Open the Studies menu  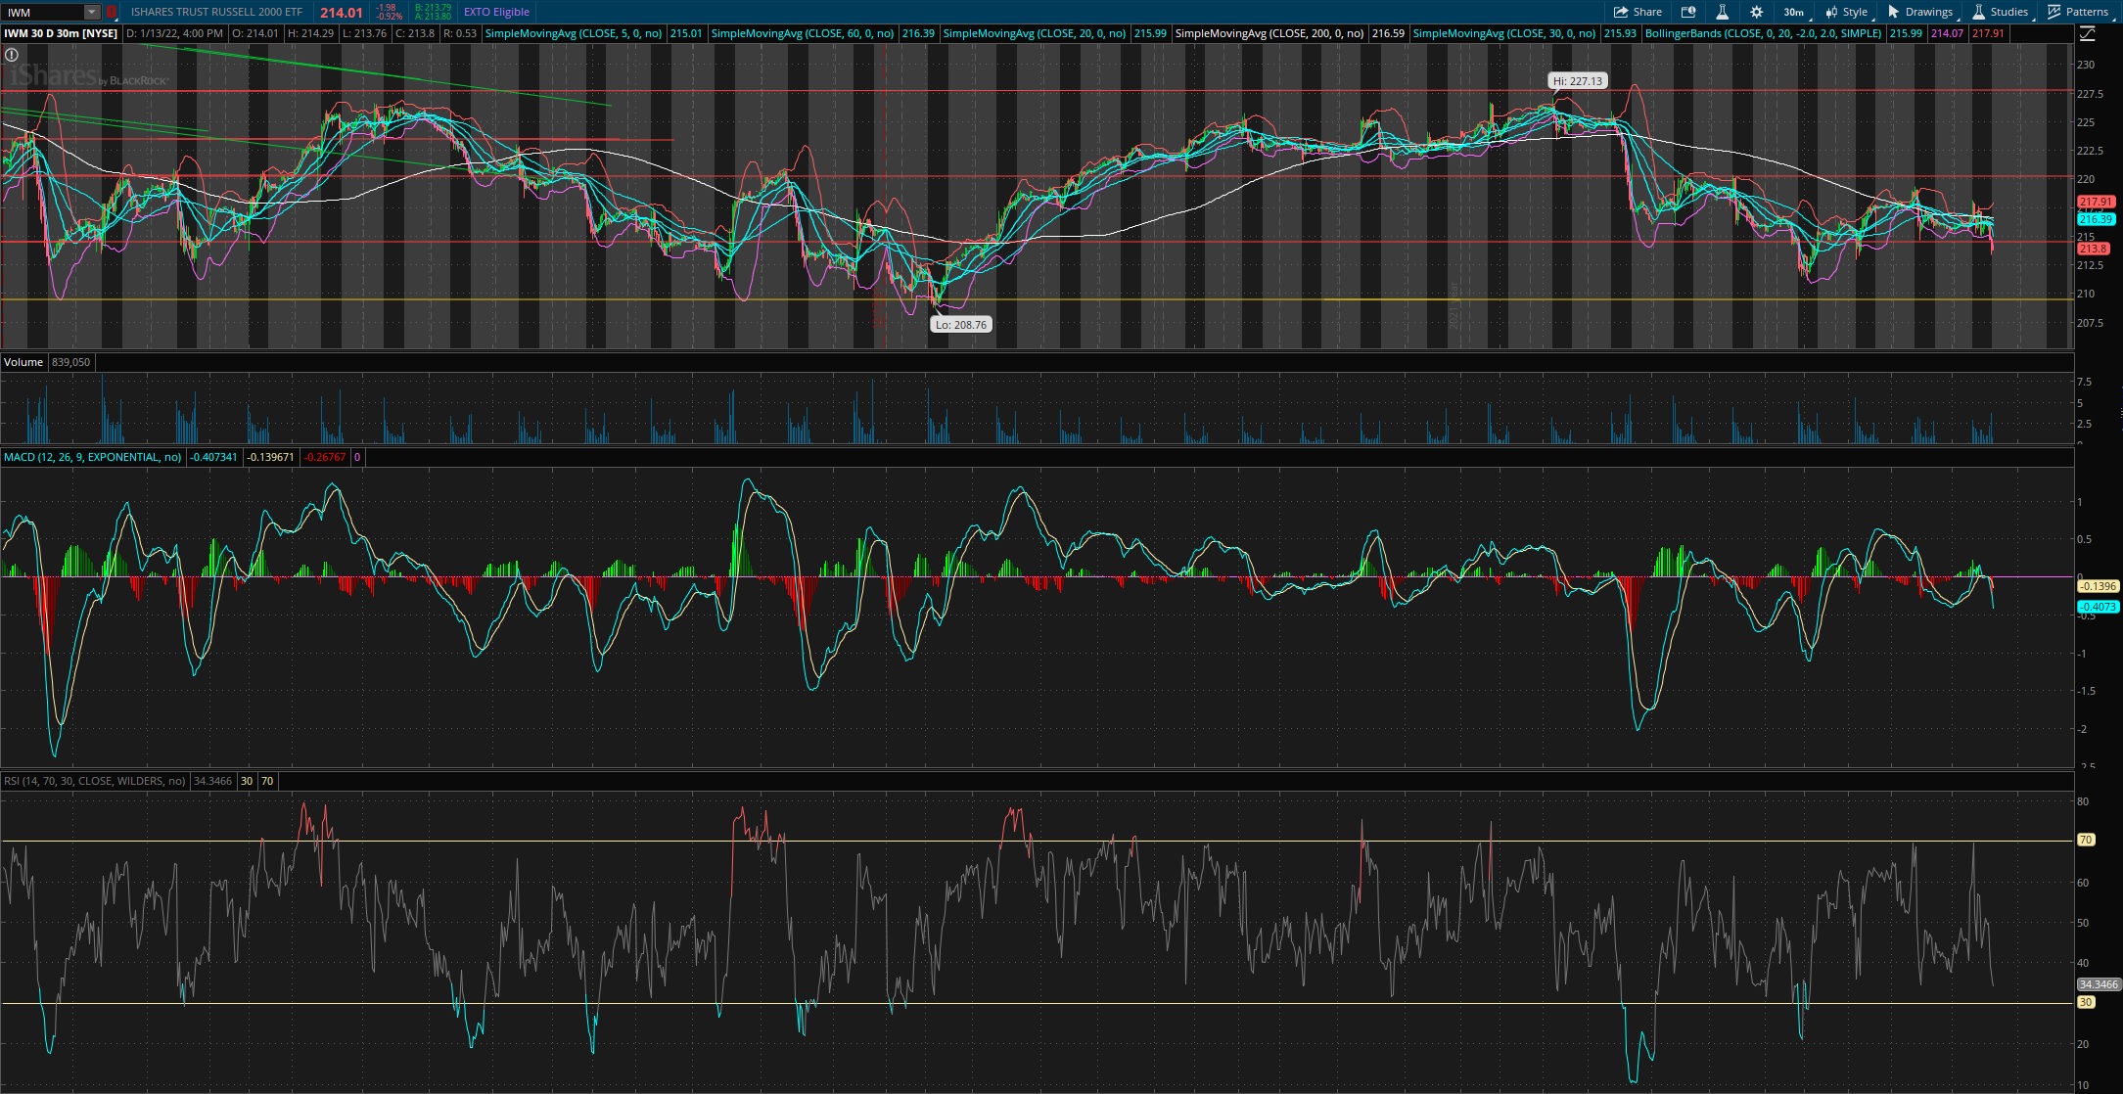2001,12
